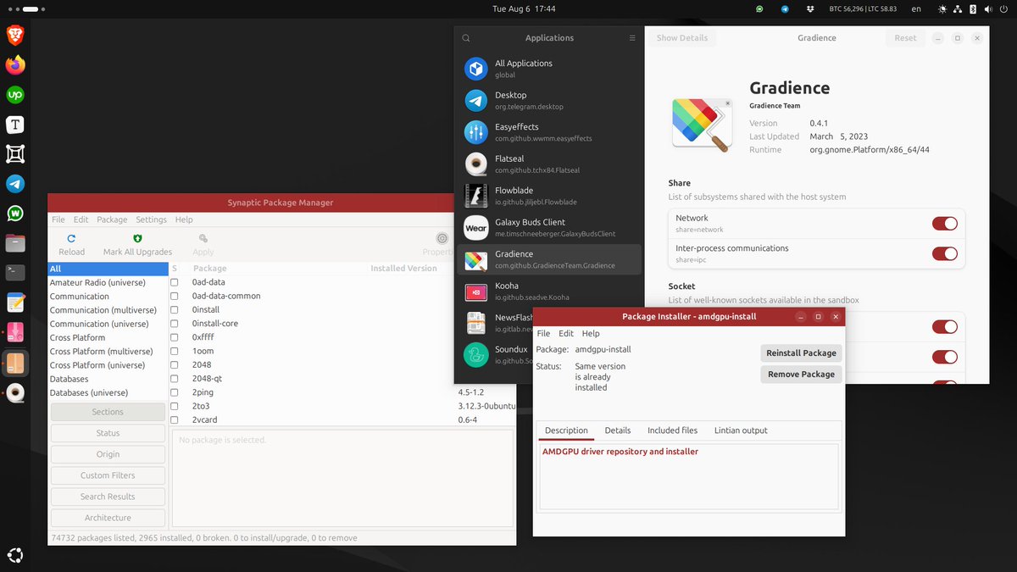
Task: Check the 2ping package checkbox
Action: tap(175, 392)
